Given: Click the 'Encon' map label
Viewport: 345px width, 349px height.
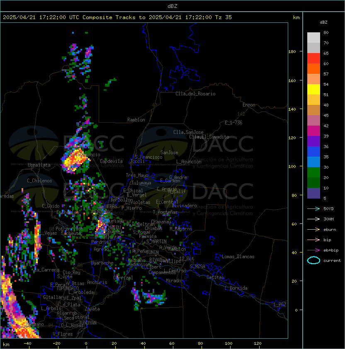Looking at the screenshot, I should [x=249, y=105].
